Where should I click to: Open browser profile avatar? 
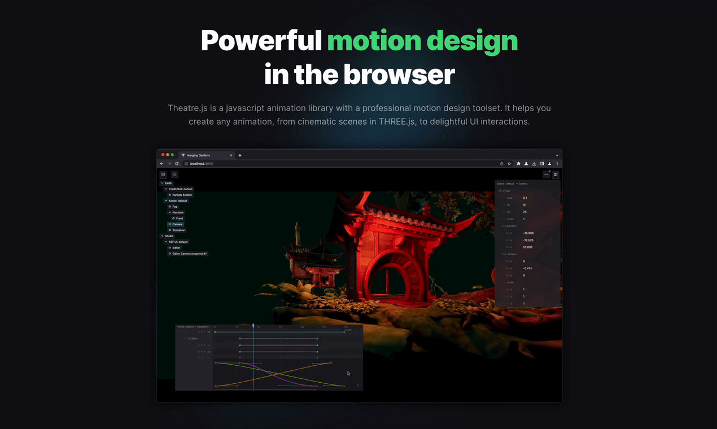[x=550, y=164]
